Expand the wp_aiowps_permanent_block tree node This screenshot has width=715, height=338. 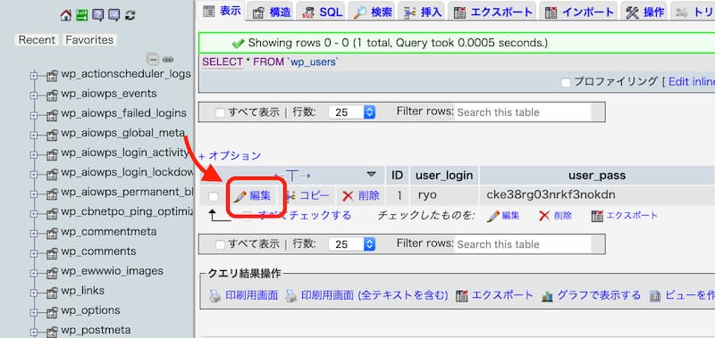coord(34,194)
